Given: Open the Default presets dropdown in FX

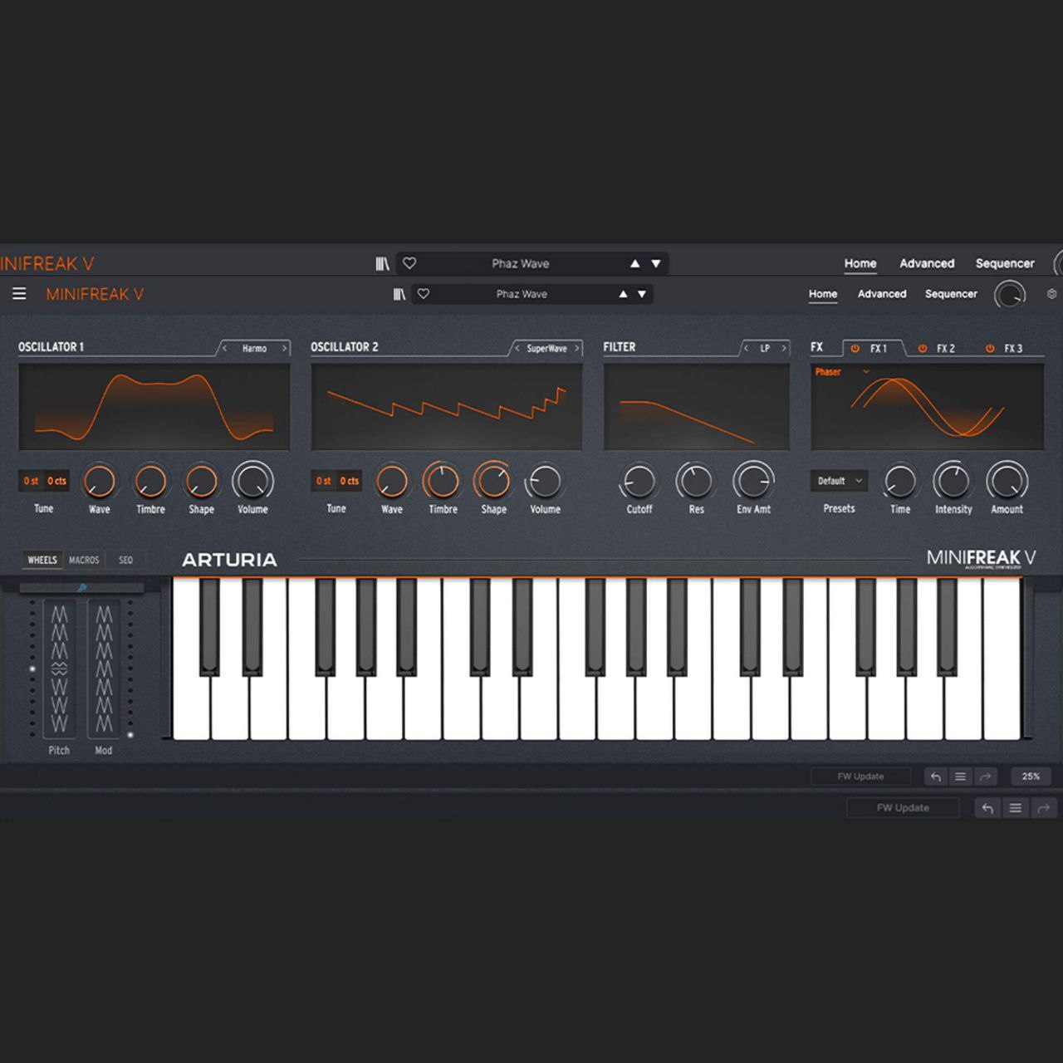Looking at the screenshot, I should click(840, 481).
